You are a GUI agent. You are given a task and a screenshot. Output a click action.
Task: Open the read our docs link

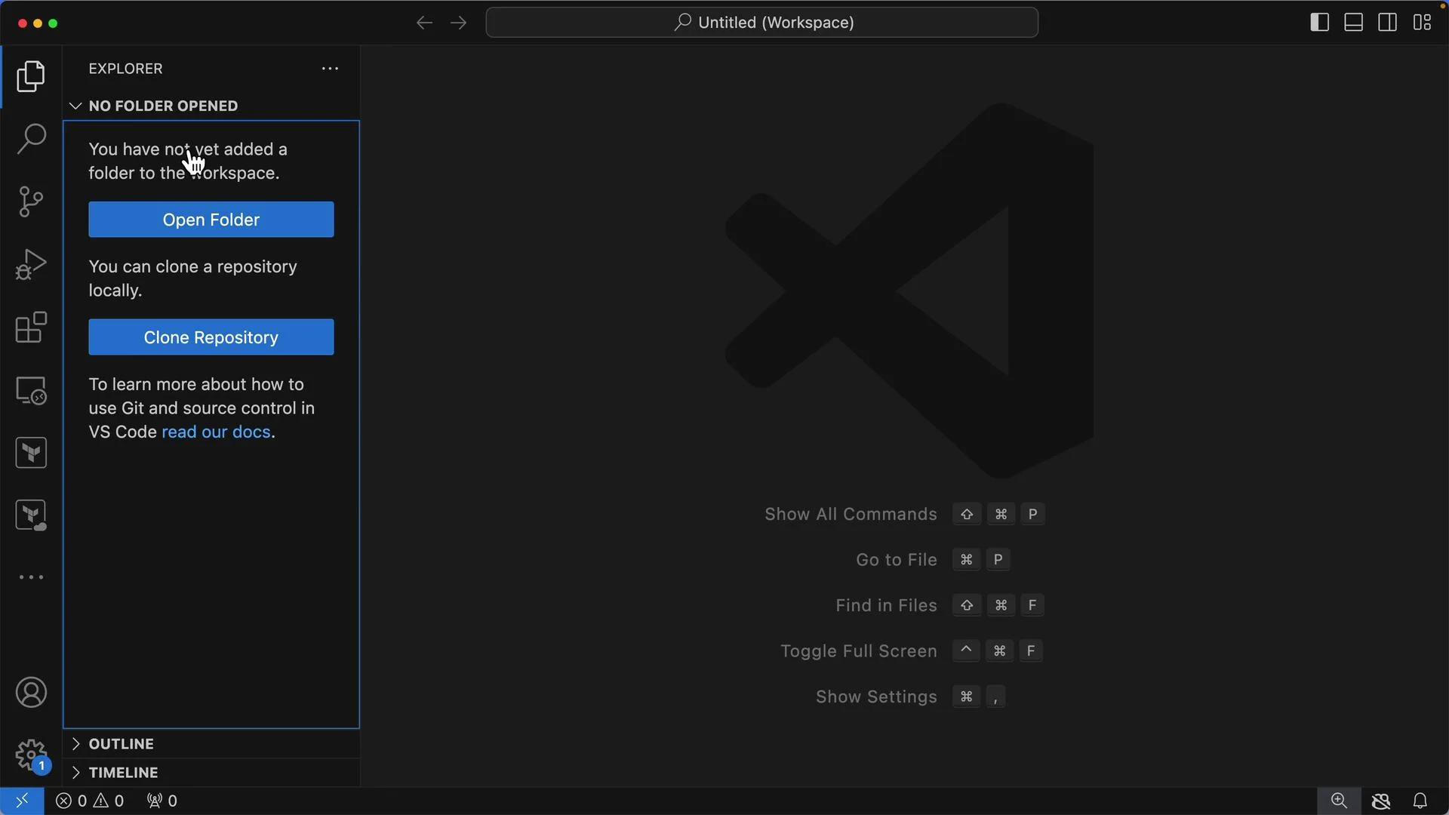[216, 432]
